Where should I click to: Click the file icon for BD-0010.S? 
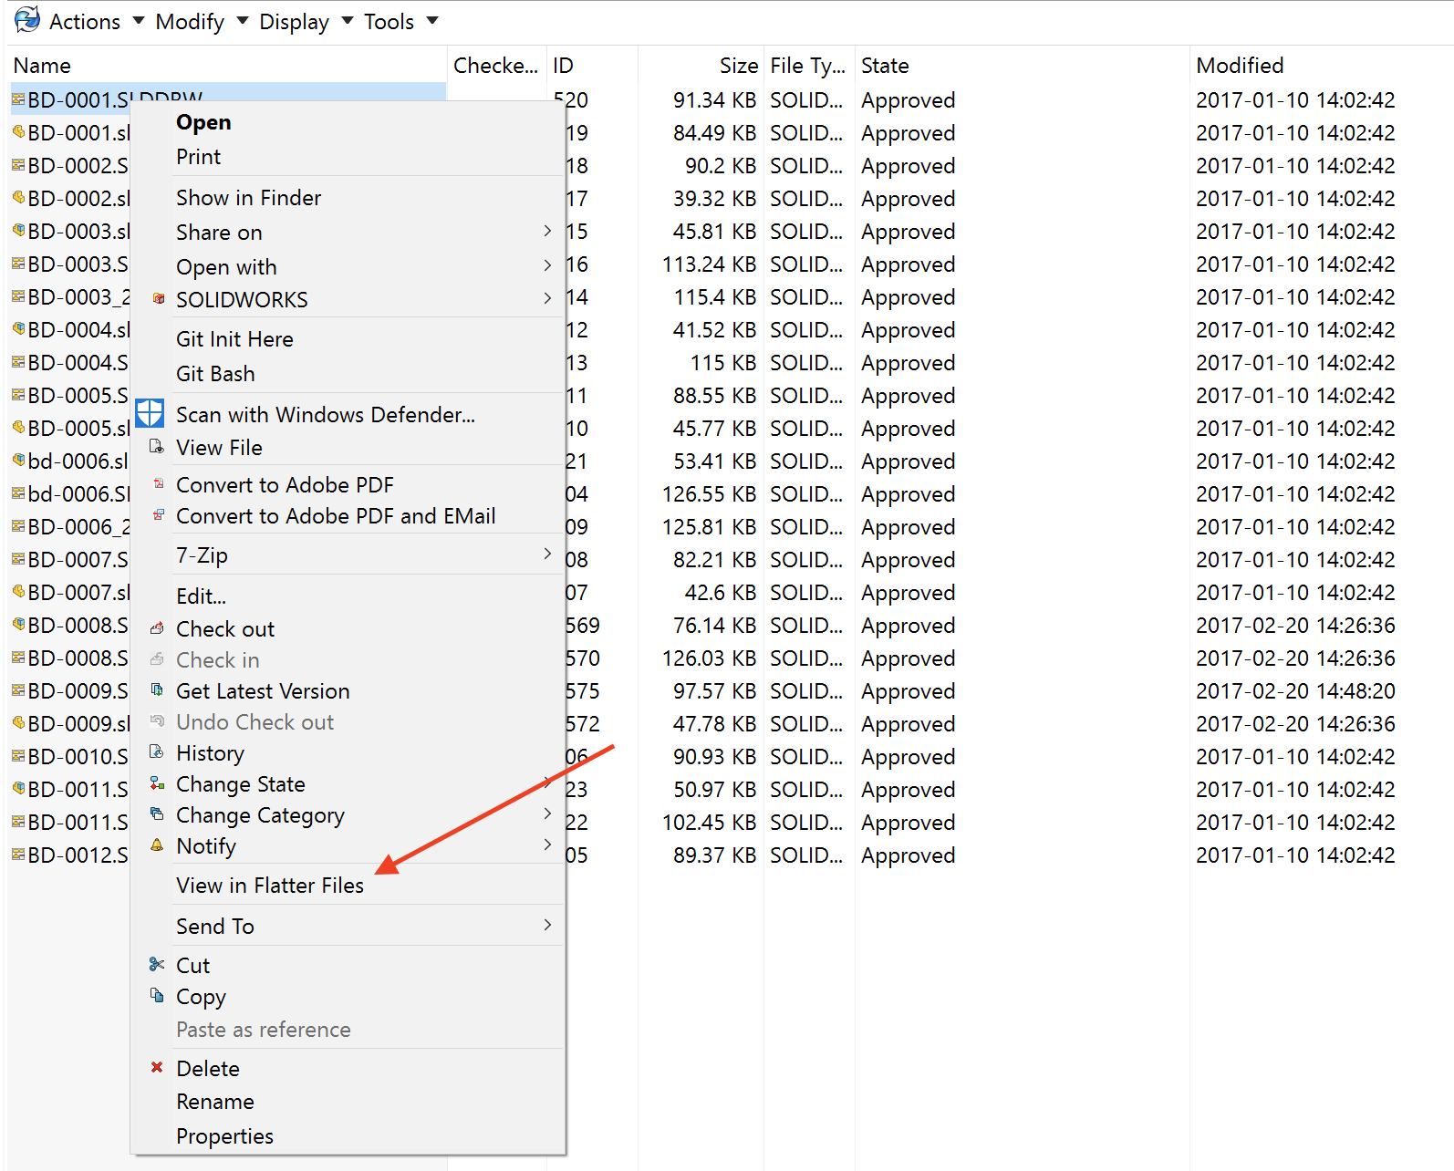[x=18, y=755]
